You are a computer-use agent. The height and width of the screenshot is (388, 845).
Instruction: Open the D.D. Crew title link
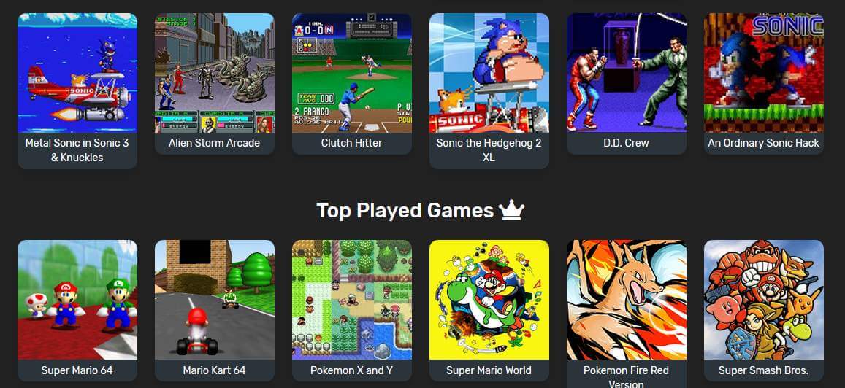626,143
